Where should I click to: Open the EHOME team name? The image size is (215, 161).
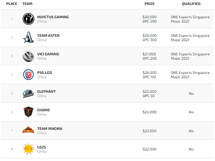tap(44, 110)
